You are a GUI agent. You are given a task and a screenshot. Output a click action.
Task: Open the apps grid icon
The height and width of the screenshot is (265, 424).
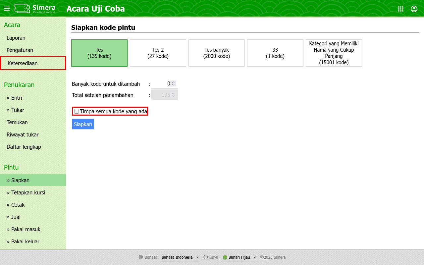[401, 9]
